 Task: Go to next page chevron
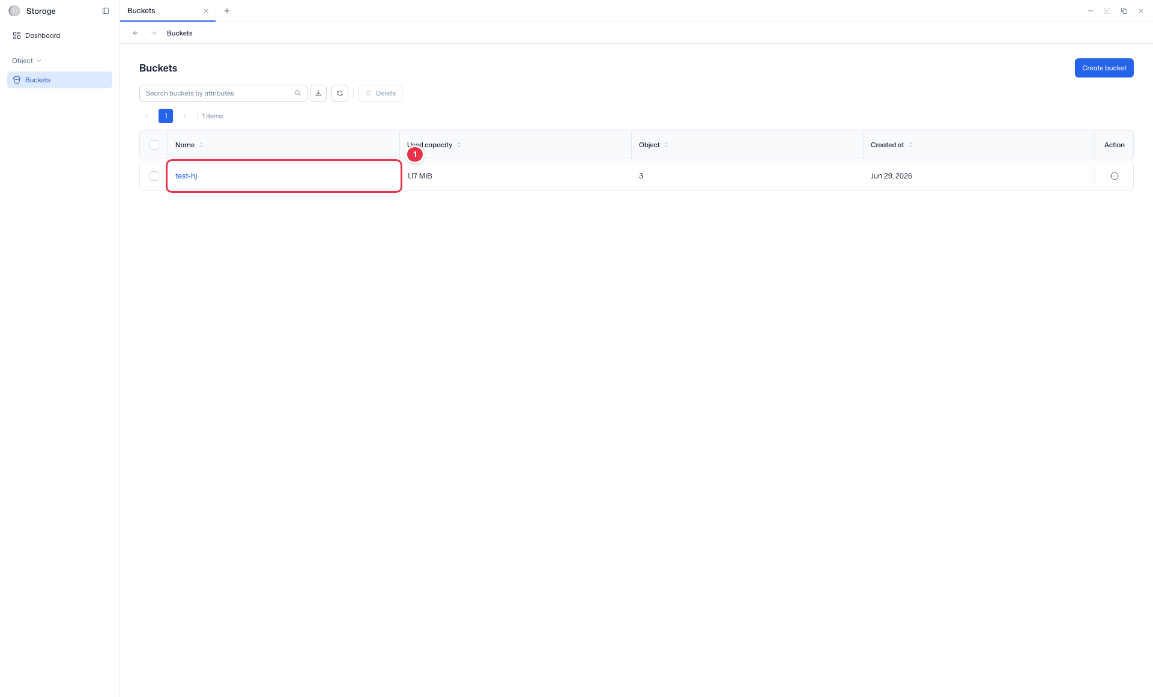[185, 116]
